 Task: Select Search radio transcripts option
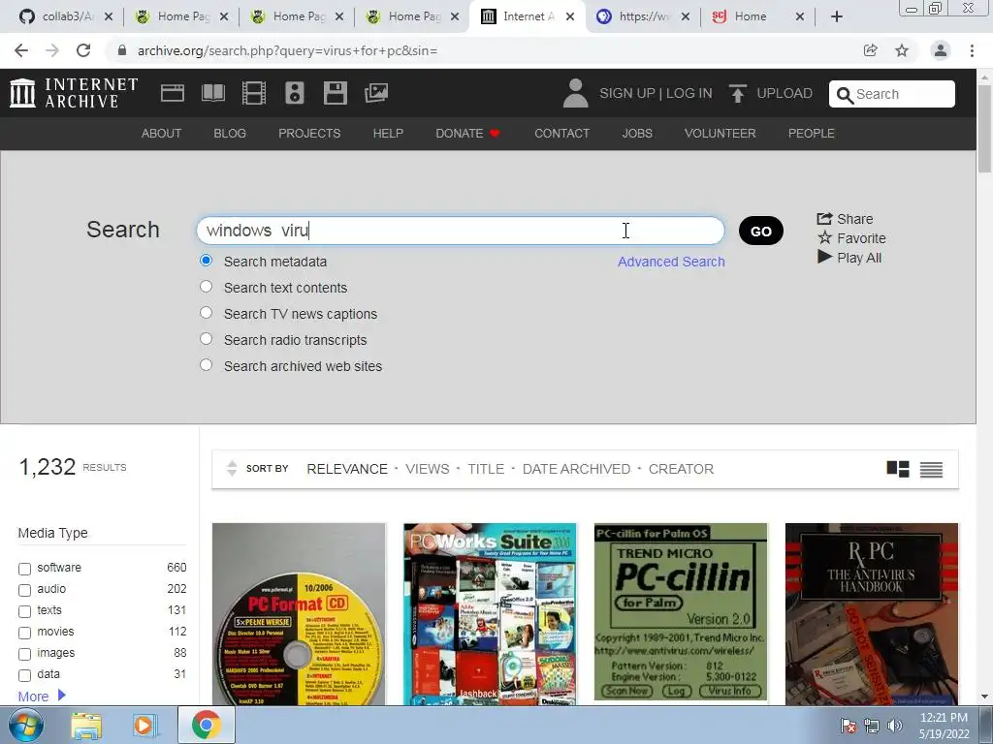pos(206,339)
